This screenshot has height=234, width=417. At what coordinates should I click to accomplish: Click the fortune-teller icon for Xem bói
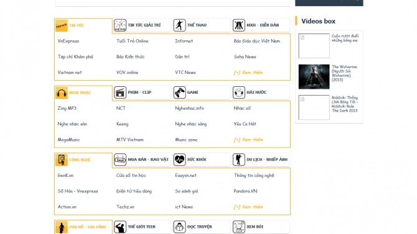point(239,227)
